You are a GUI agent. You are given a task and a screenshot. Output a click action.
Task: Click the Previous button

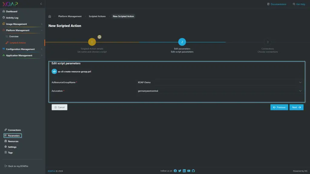coord(279,107)
